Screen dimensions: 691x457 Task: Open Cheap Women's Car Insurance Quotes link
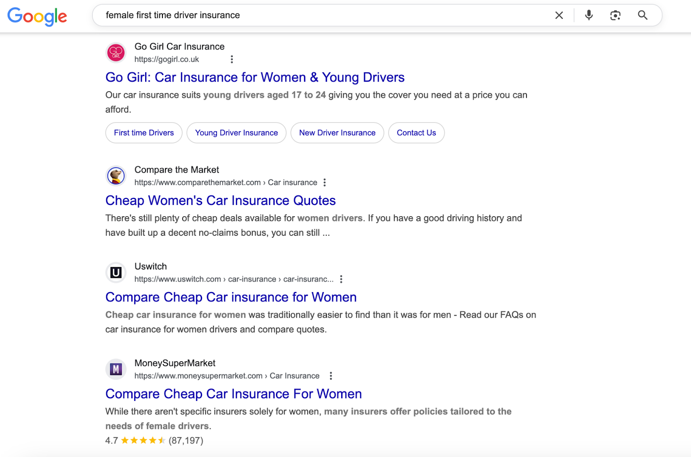[x=220, y=201]
